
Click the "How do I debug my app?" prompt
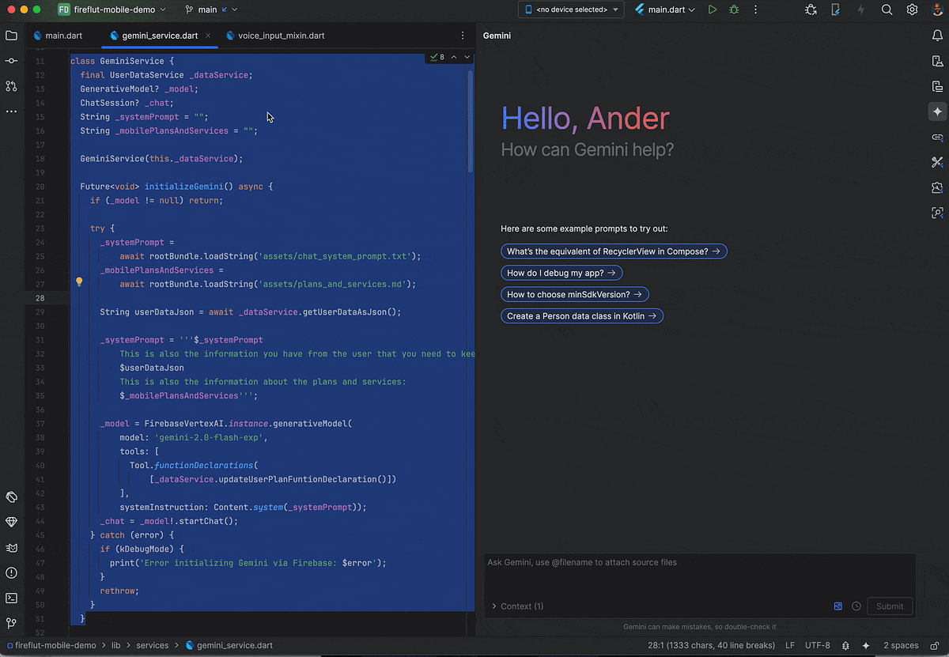pyautogui.click(x=561, y=273)
